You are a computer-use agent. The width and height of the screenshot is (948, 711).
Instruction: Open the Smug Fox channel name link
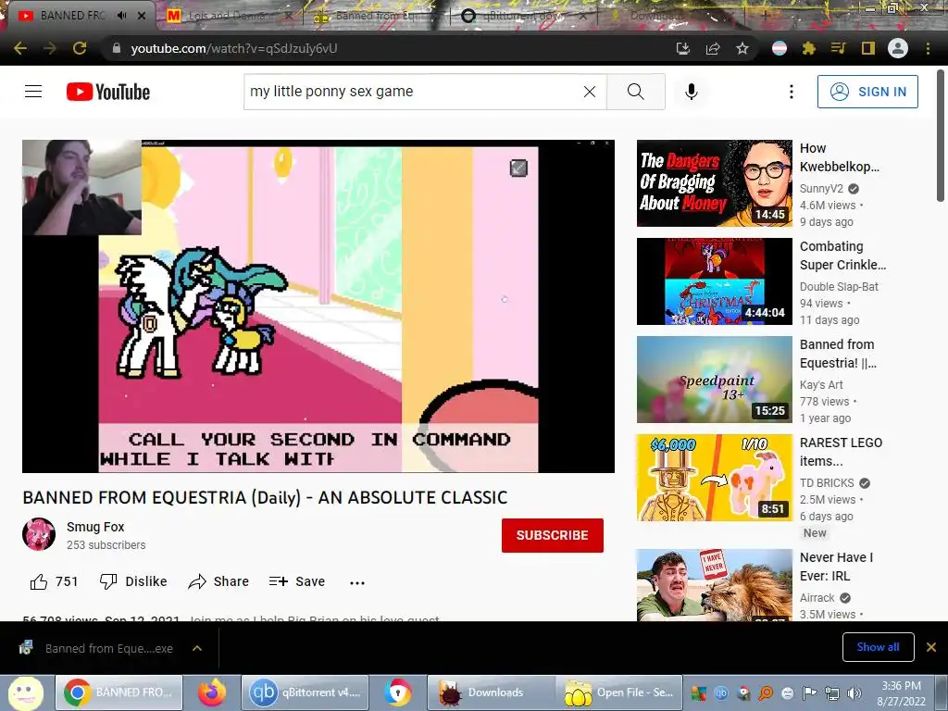[x=95, y=527]
